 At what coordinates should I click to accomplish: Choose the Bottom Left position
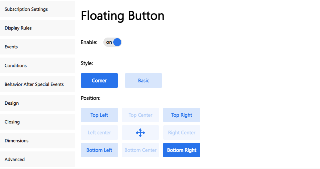click(99, 150)
